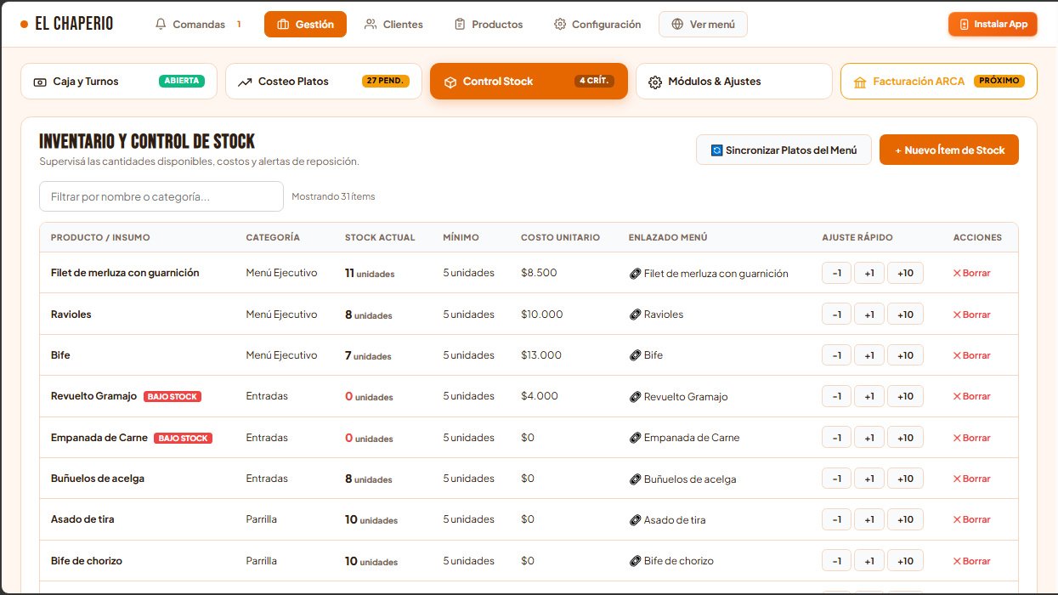Add 10 units to Revuelto Gramajo
The width and height of the screenshot is (1058, 595).
point(905,397)
